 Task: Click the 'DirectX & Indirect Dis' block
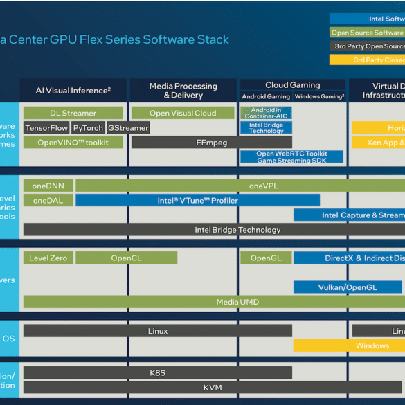(349, 258)
